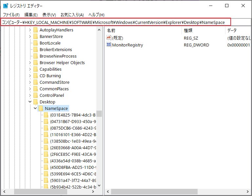
Task: Select the BrokerExtensions key label
Action: click(56, 50)
